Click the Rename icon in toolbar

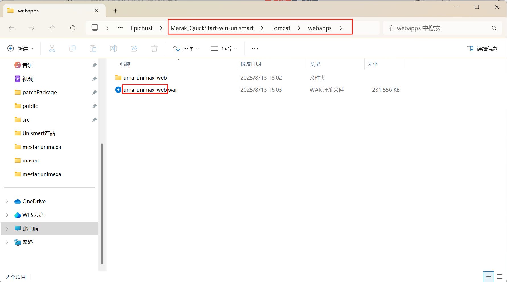(x=114, y=49)
